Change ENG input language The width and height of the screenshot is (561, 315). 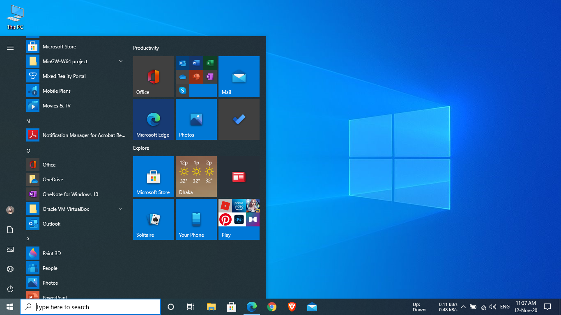click(505, 307)
